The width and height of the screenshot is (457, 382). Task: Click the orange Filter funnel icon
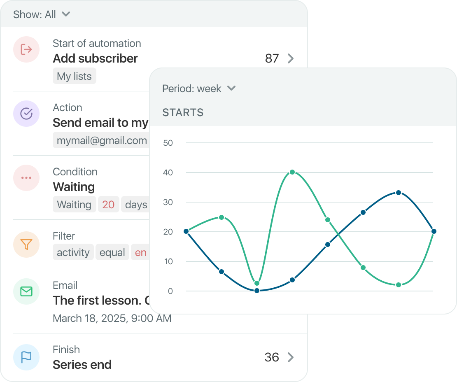26,244
